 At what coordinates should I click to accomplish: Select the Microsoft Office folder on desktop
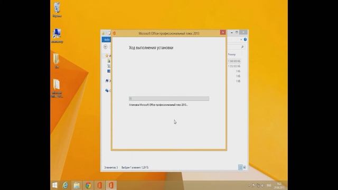pyautogui.click(x=57, y=88)
